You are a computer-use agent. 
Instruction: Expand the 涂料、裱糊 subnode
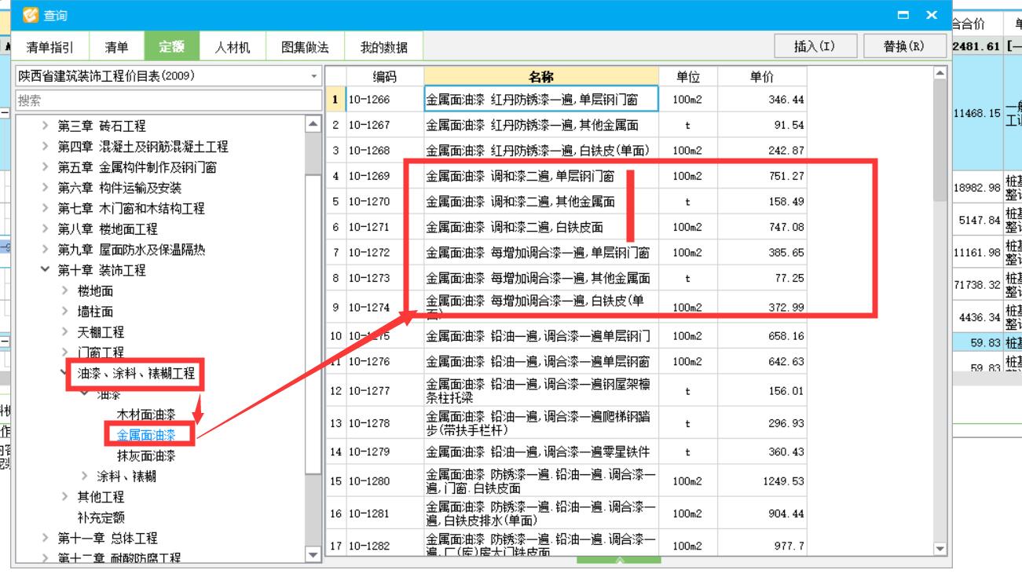pyautogui.click(x=84, y=476)
